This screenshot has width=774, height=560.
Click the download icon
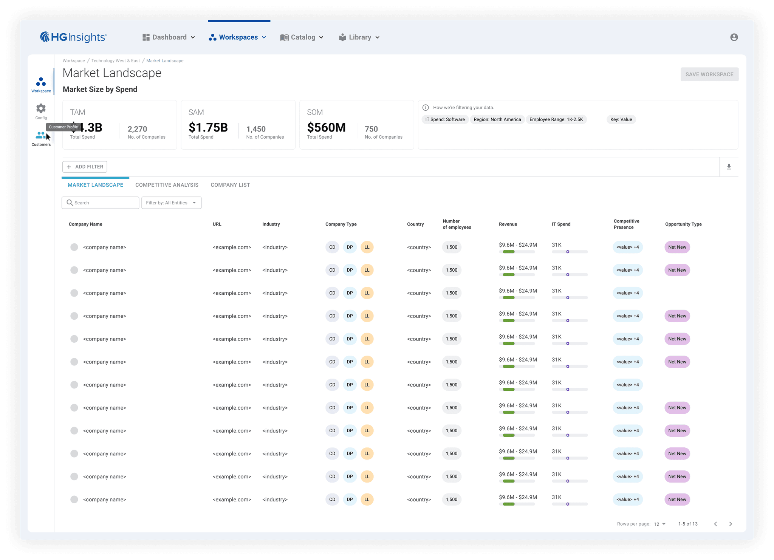tap(729, 167)
